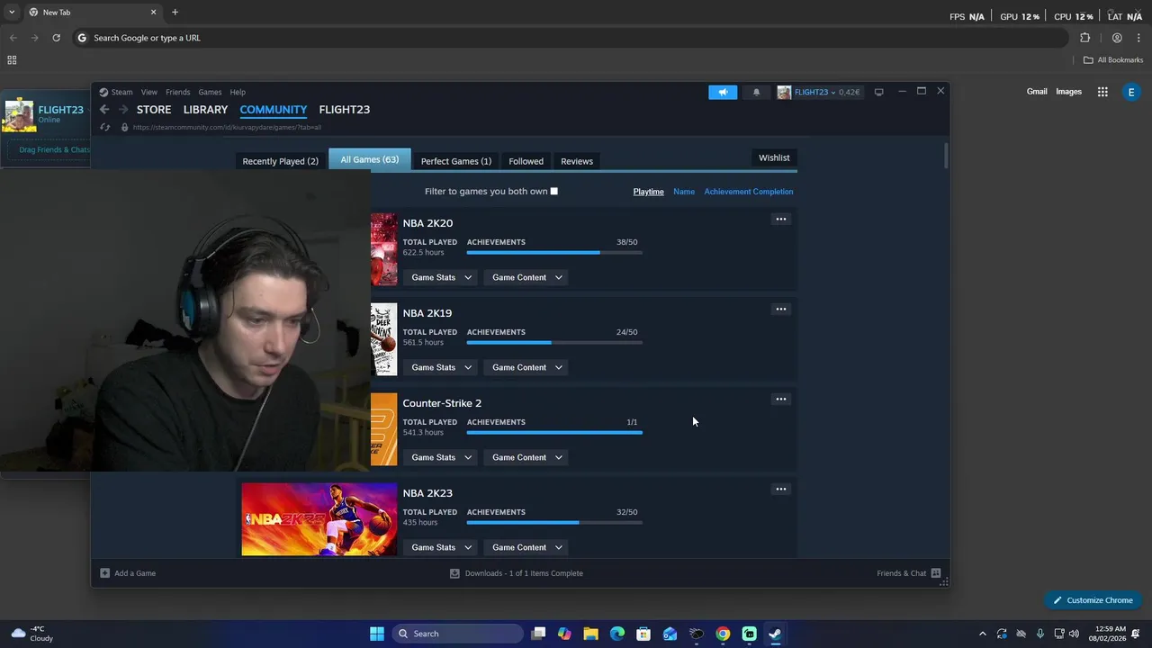The height and width of the screenshot is (648, 1152).
Task: Expand Game Content for NBA 2K23
Action: 527,547
